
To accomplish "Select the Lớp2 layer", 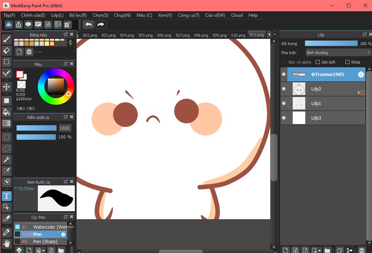I will click(x=323, y=89).
